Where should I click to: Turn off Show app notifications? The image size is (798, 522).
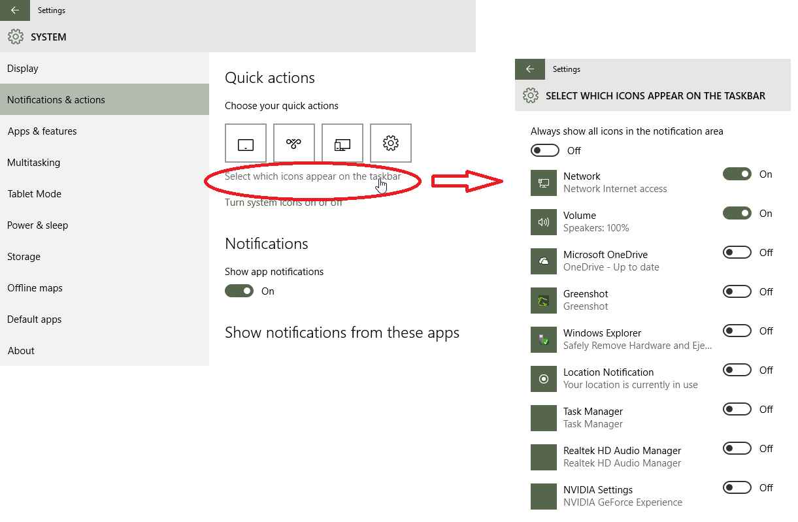click(239, 291)
